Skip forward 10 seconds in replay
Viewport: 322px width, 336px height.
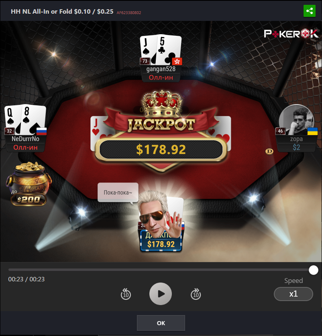coord(196,294)
